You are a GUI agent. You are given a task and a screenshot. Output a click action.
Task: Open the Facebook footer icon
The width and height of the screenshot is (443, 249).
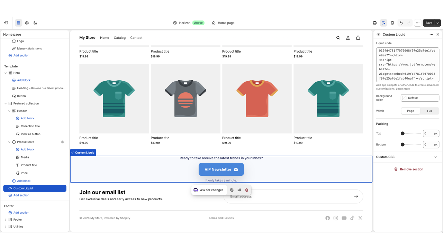click(x=327, y=218)
